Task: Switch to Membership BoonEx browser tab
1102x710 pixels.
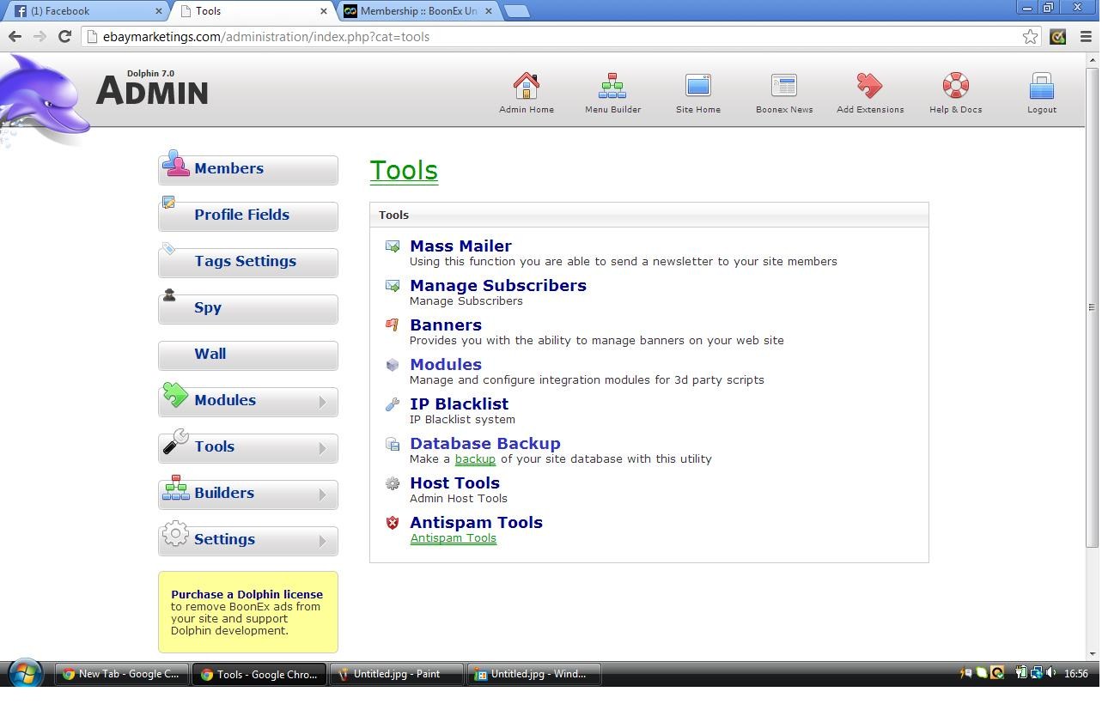Action: [417, 11]
